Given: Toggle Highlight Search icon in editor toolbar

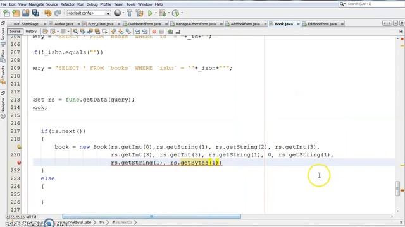Looking at the screenshot, I should click(x=97, y=32).
